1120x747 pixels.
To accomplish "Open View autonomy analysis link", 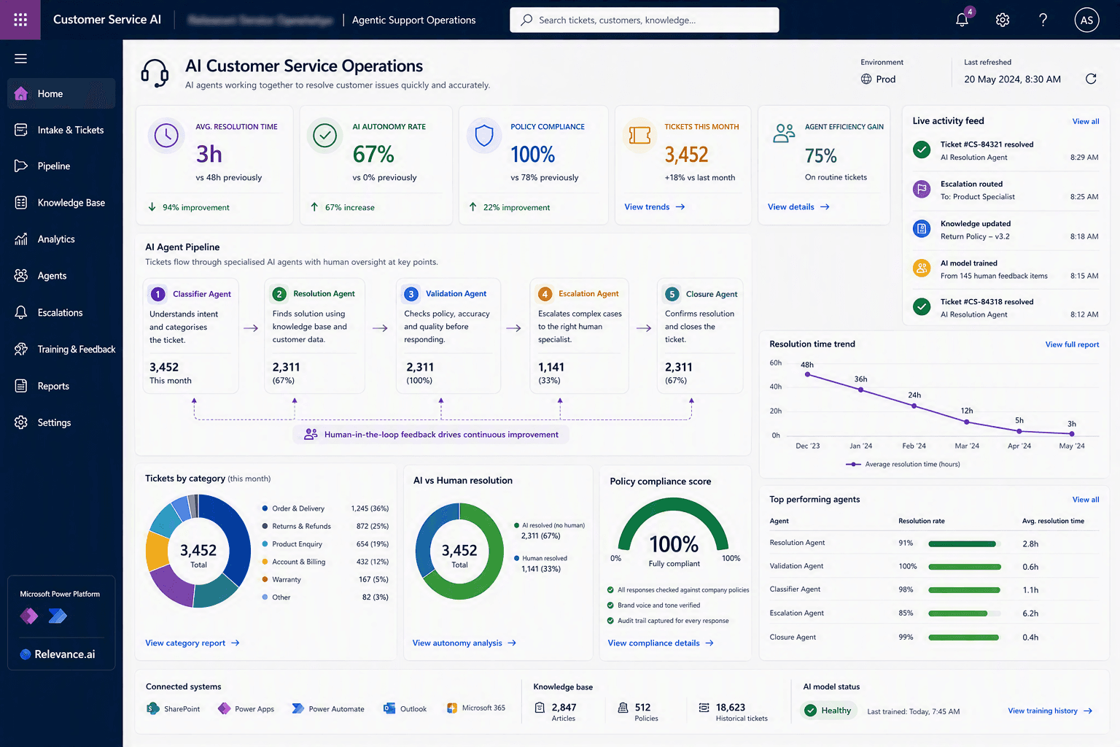I will point(464,643).
